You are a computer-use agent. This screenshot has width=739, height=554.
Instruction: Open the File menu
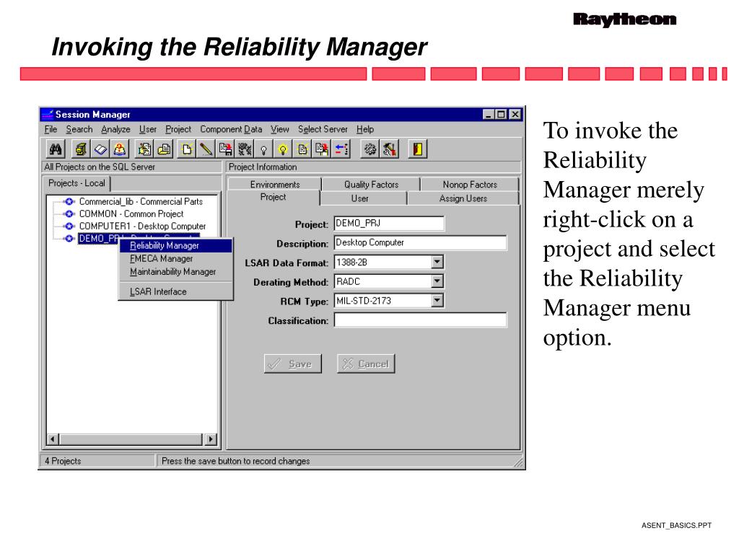51,129
